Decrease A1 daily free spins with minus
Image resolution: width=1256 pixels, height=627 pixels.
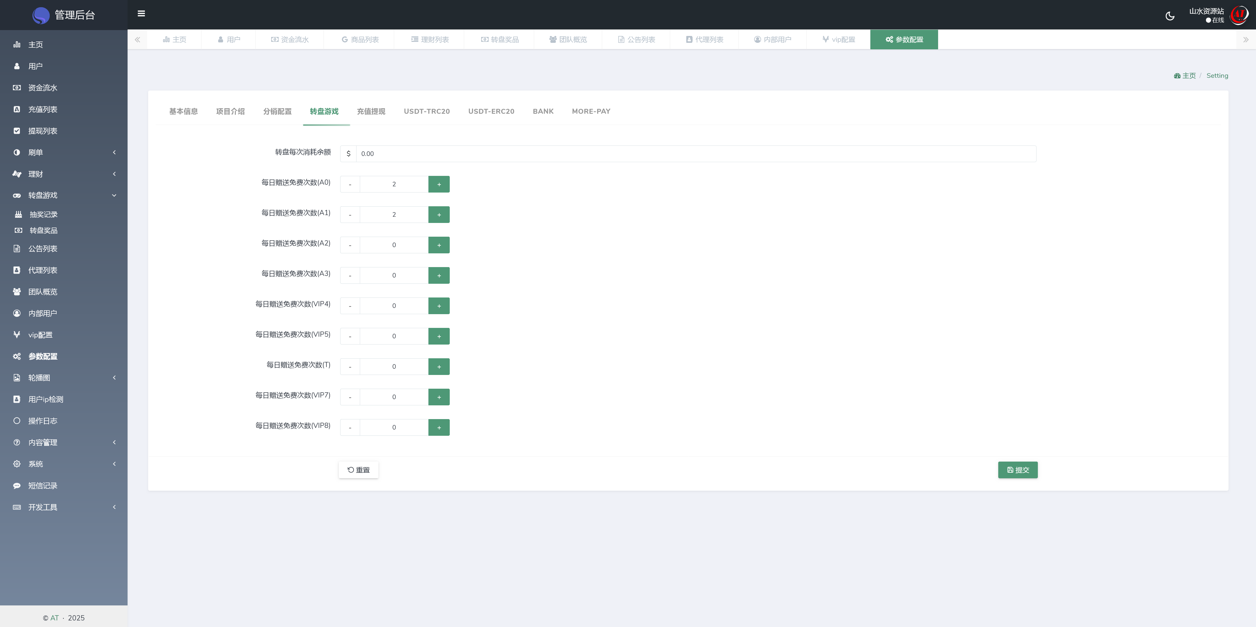click(x=350, y=214)
